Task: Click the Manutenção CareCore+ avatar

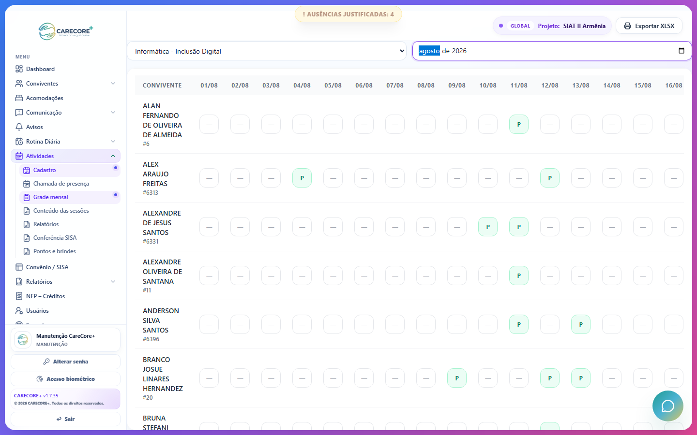Action: [23, 340]
